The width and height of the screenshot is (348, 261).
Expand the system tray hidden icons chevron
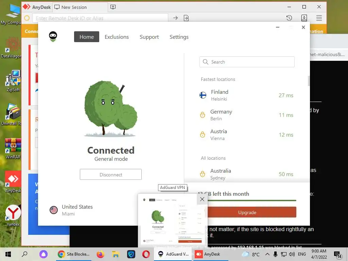coord(267,254)
